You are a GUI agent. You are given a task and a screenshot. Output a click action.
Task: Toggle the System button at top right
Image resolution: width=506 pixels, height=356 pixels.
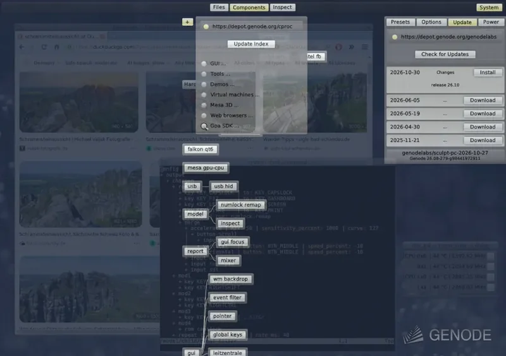coord(489,7)
